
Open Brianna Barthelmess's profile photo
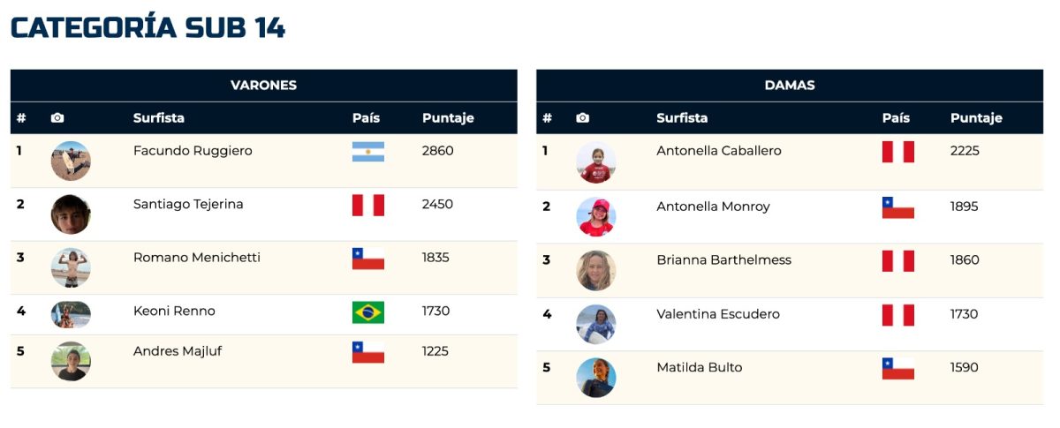coord(596,271)
